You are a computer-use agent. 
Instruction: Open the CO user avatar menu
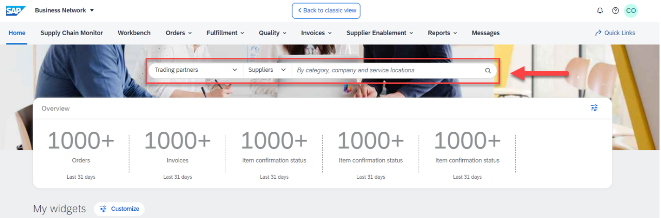click(631, 11)
